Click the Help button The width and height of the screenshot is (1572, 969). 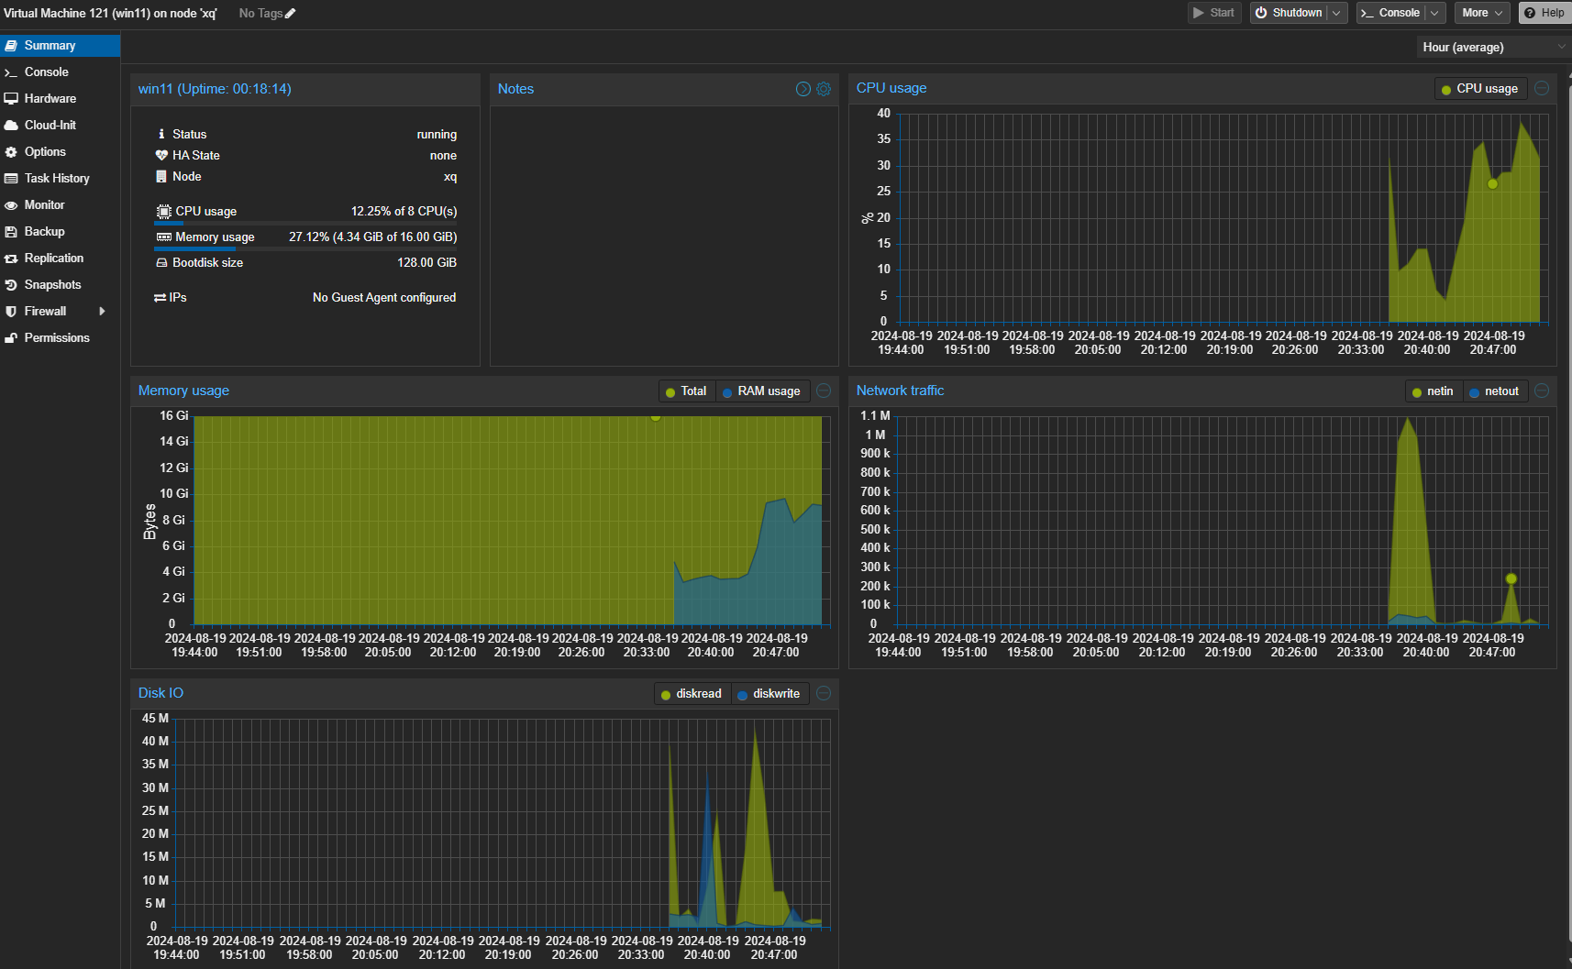point(1544,13)
